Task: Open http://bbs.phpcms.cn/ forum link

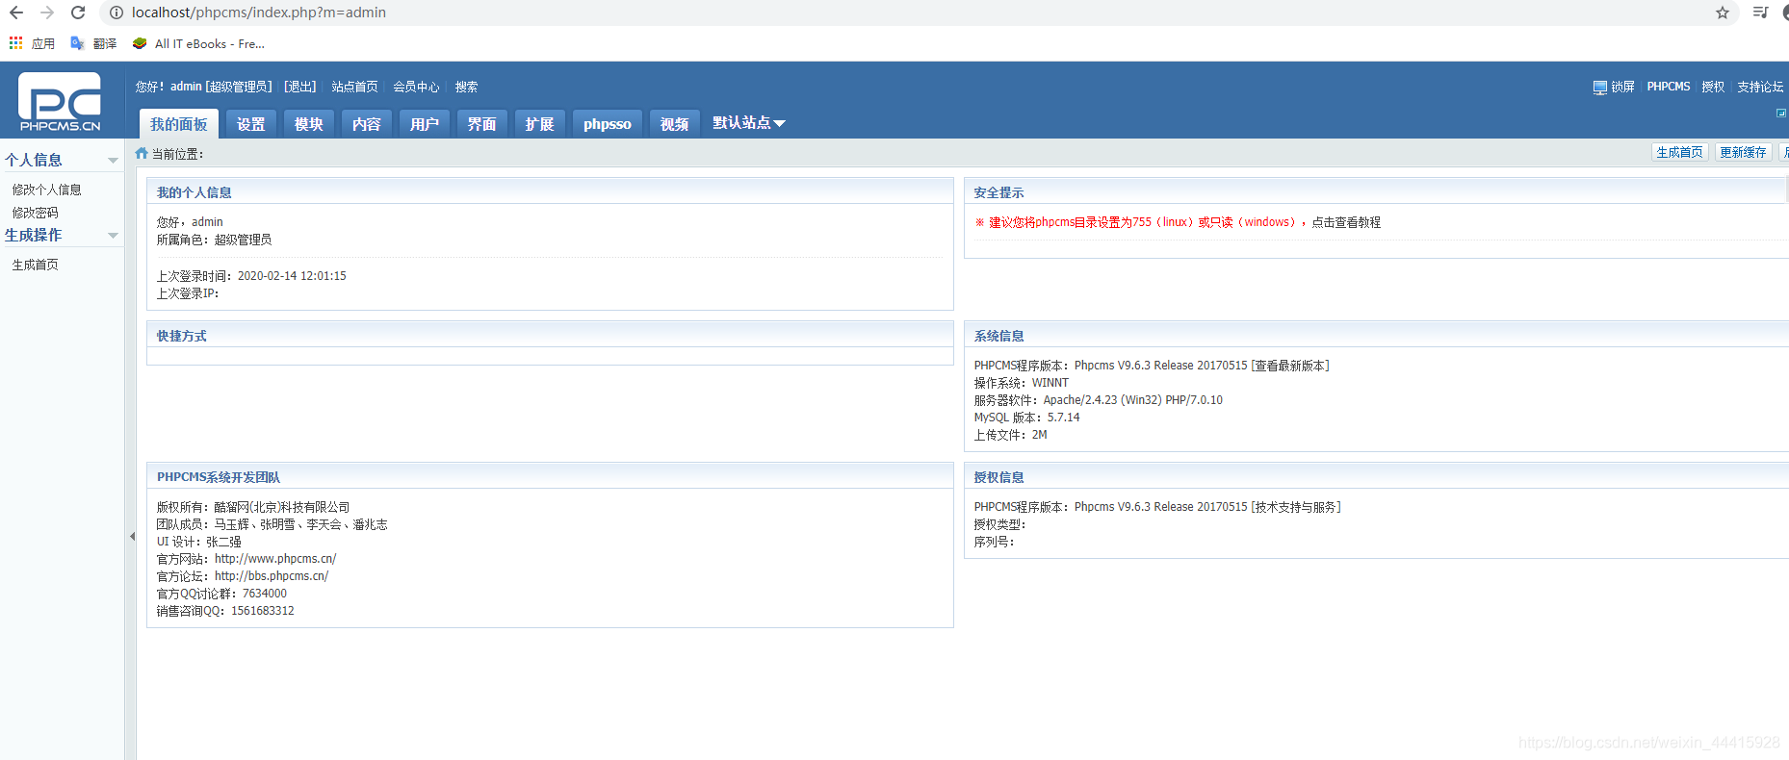Action: pos(272,576)
